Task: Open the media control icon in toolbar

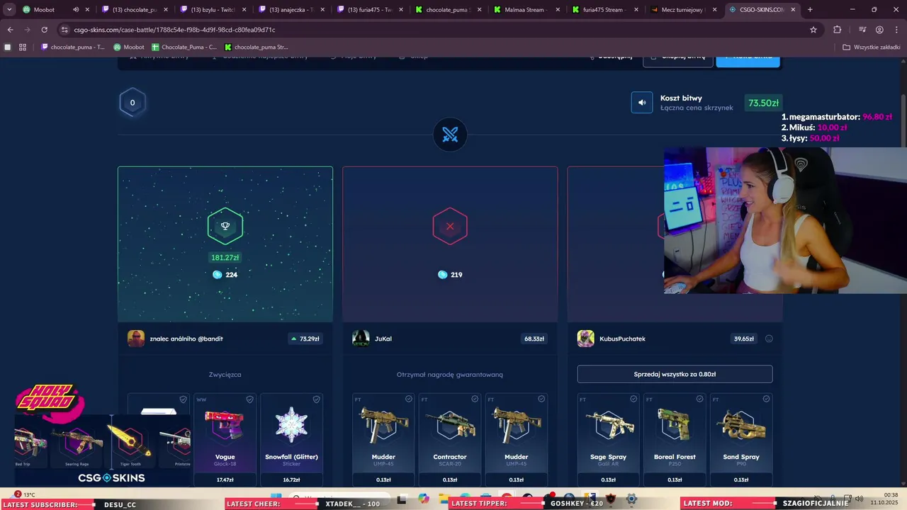Action: tap(862, 30)
